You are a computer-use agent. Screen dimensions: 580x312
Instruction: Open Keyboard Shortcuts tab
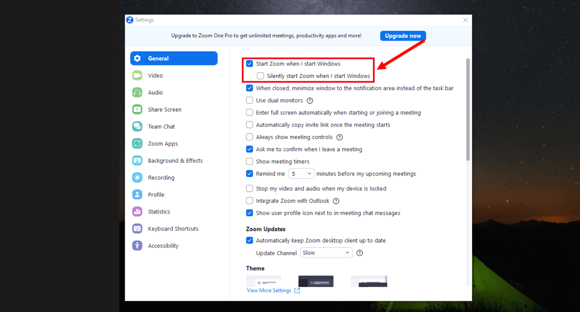[x=174, y=229]
